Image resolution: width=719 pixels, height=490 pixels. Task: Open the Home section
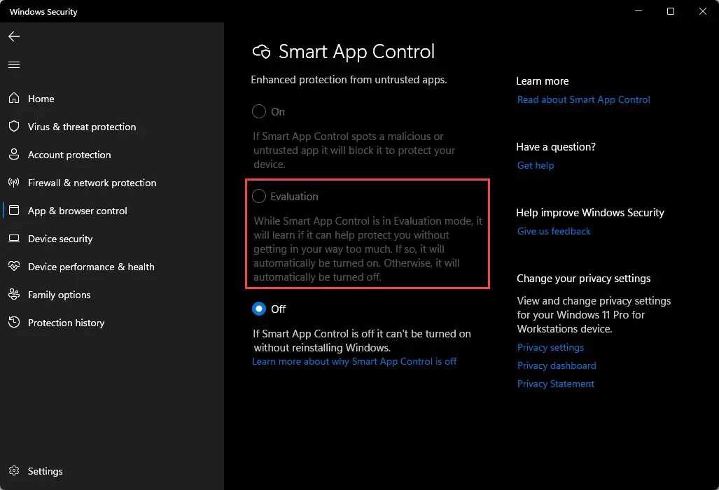coord(112,99)
